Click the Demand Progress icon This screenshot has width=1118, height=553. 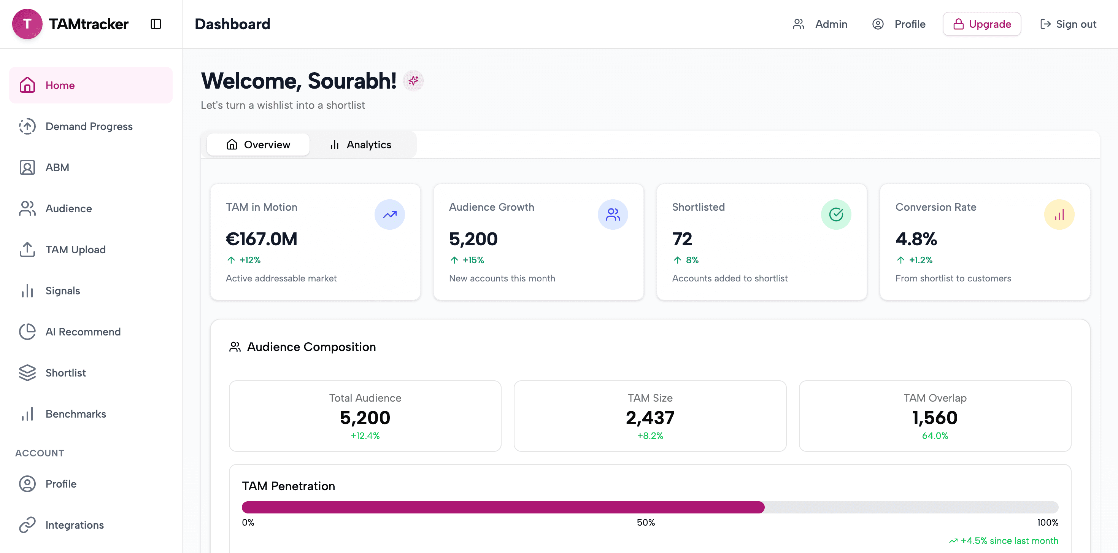point(27,126)
